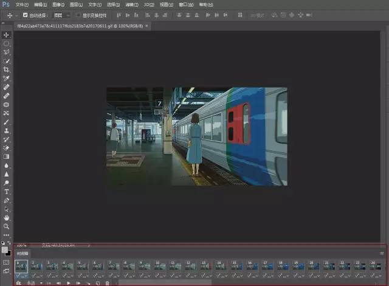Toggle the 自动选择 checkbox
The width and height of the screenshot is (389, 286).
pyautogui.click(x=25, y=15)
